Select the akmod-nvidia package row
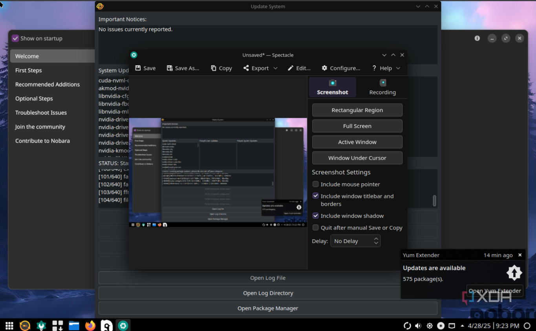 click(x=113, y=88)
